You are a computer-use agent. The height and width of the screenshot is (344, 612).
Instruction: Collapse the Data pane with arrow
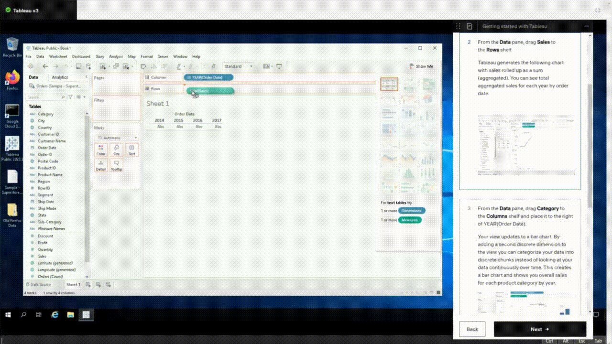coord(86,77)
